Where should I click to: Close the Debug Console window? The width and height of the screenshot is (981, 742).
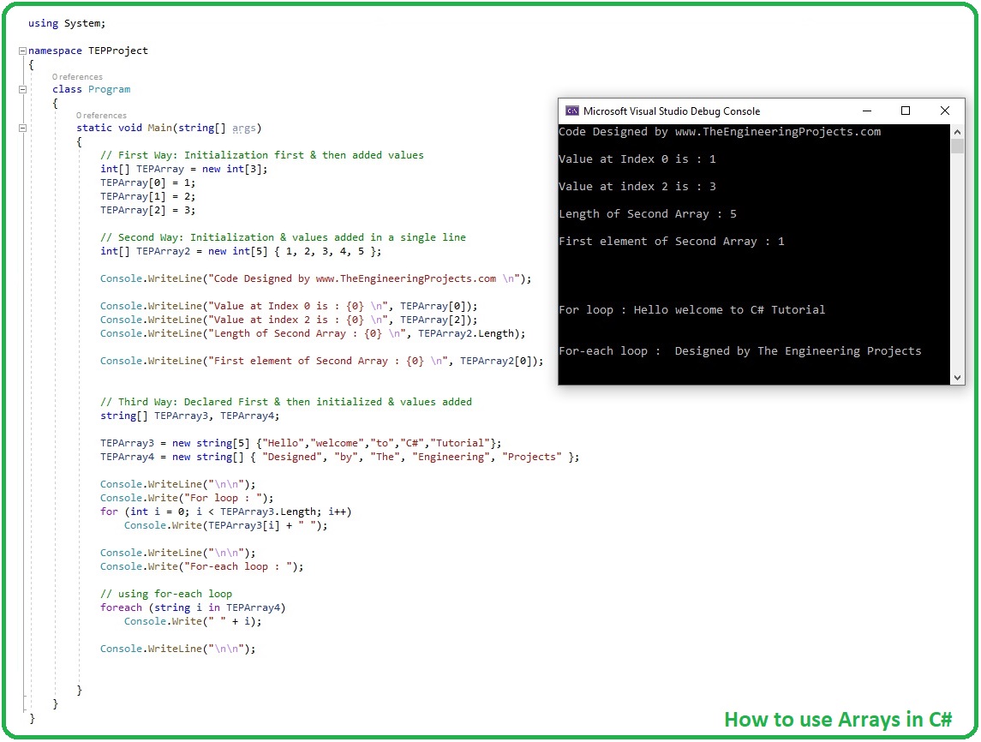tap(944, 111)
